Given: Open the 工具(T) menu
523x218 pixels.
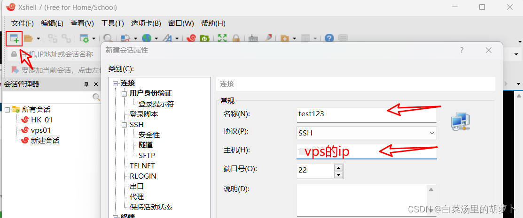Looking at the screenshot, I should 112,23.
